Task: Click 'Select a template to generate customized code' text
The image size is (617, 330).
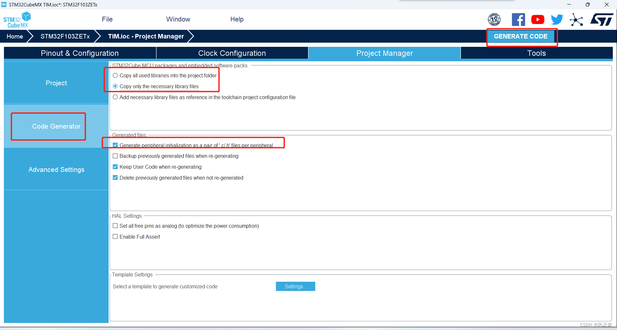Action: 165,286
